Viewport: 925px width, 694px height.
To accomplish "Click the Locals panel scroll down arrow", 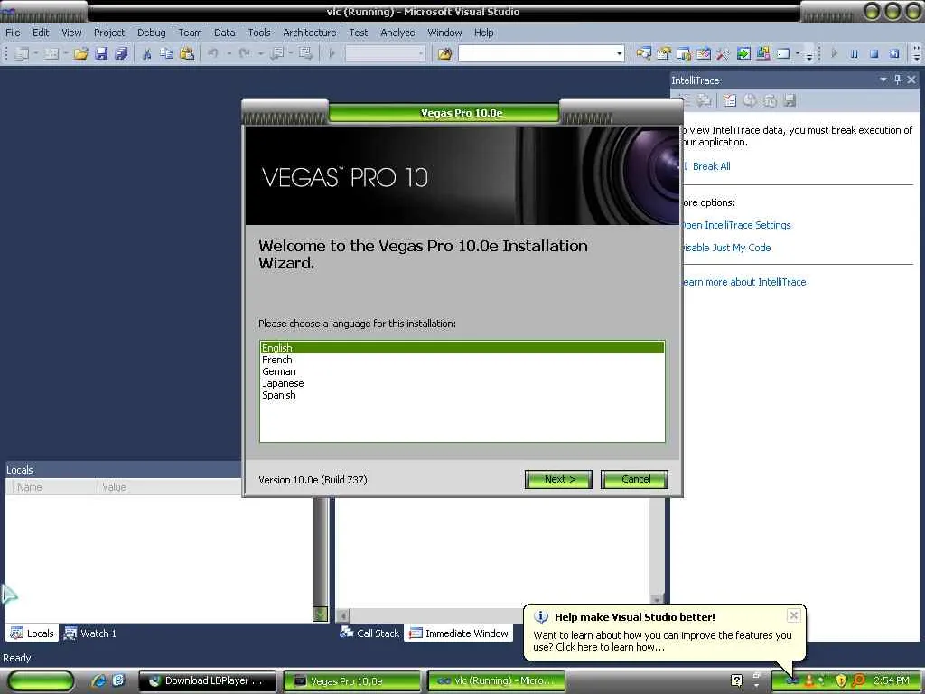I will [x=321, y=614].
